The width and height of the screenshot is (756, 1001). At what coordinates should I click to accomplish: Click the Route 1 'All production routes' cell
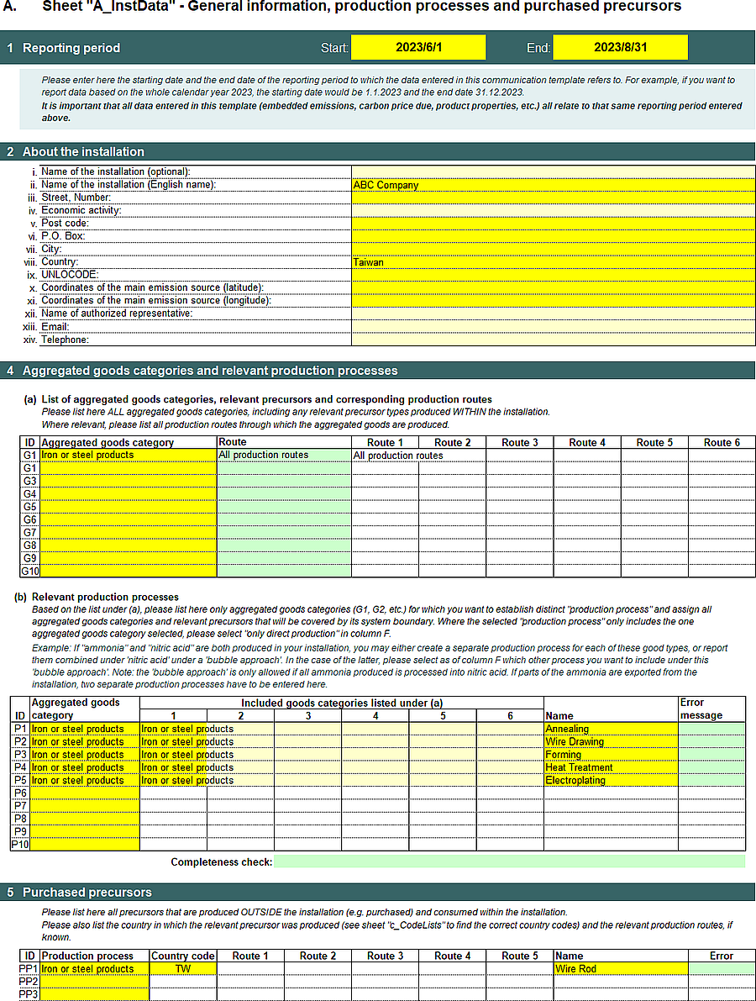386,456
